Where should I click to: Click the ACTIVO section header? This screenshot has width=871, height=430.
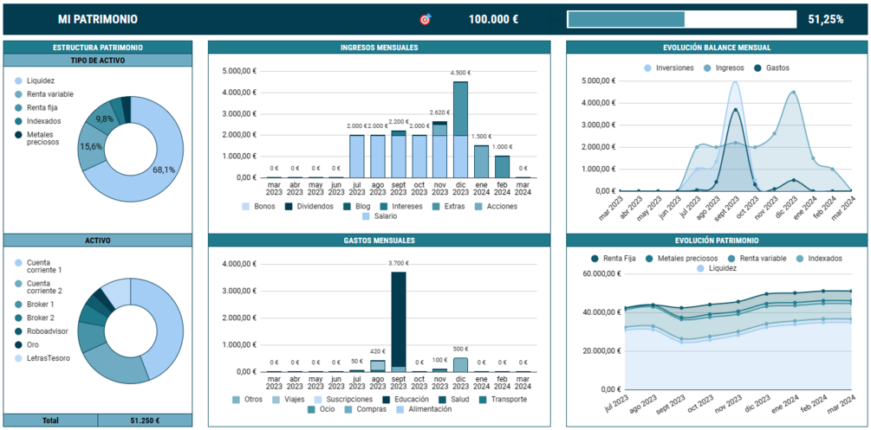(x=98, y=241)
